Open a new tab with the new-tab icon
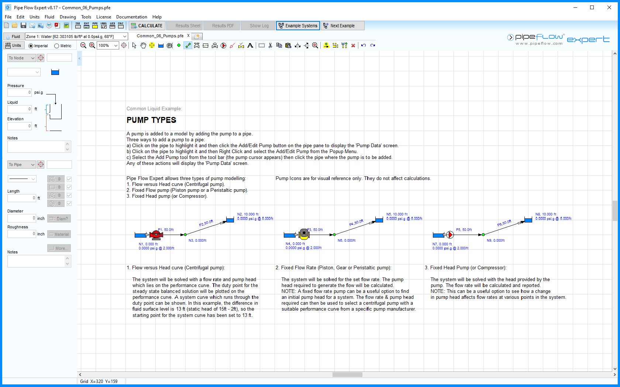Viewport: 620px width, 387px height. click(197, 36)
